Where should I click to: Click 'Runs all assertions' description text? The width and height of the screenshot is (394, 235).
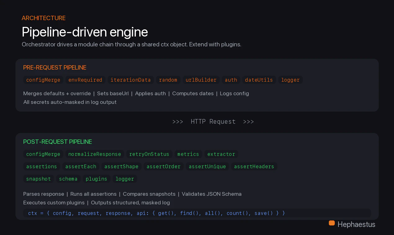94,194
